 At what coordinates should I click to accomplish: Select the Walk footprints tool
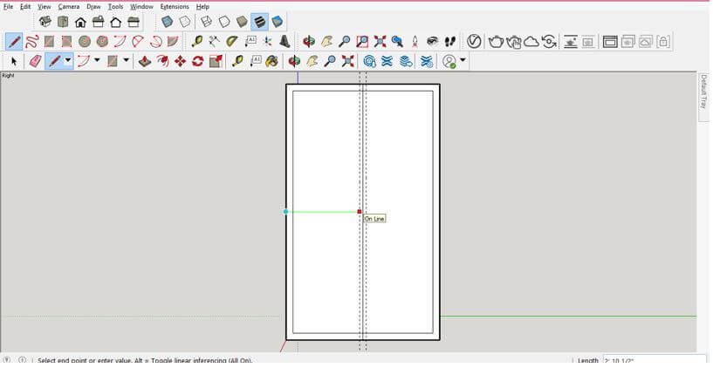point(450,42)
